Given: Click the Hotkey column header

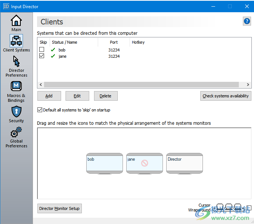Looking at the screenshot, I should (x=138, y=42).
